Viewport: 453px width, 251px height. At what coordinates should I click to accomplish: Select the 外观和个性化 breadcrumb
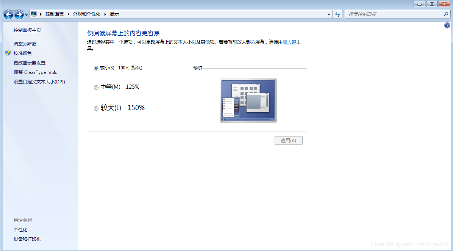pos(87,14)
